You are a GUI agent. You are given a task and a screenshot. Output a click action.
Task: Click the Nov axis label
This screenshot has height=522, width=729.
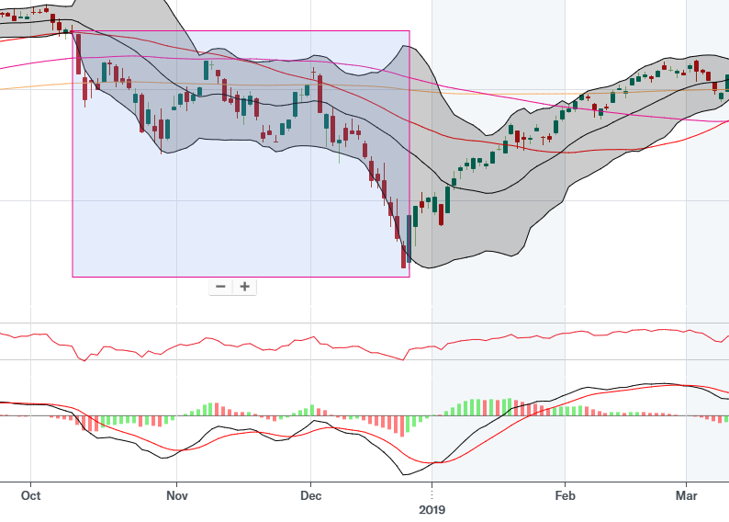(x=176, y=496)
